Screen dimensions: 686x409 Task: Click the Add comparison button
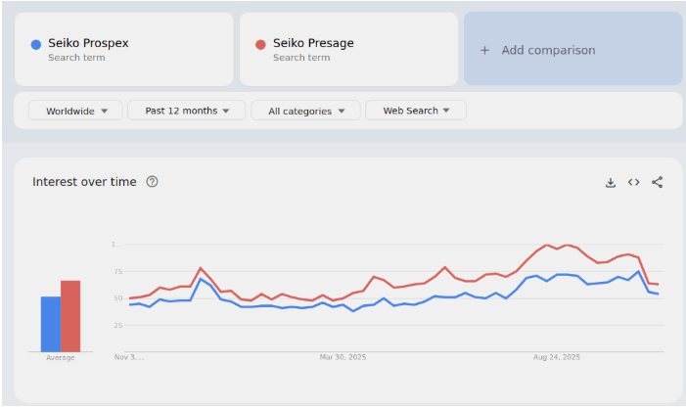pyautogui.click(x=572, y=50)
